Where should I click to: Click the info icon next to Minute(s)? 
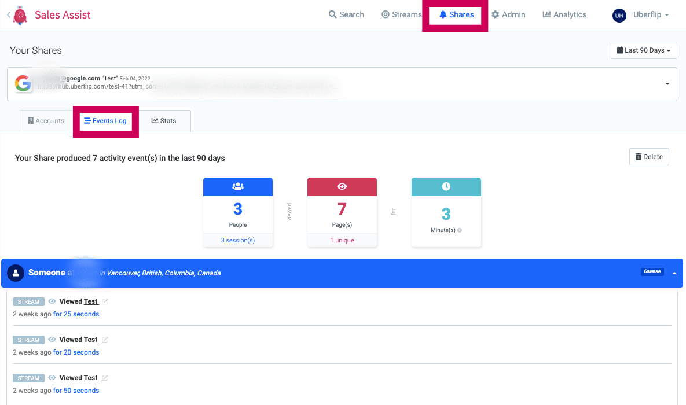460,230
